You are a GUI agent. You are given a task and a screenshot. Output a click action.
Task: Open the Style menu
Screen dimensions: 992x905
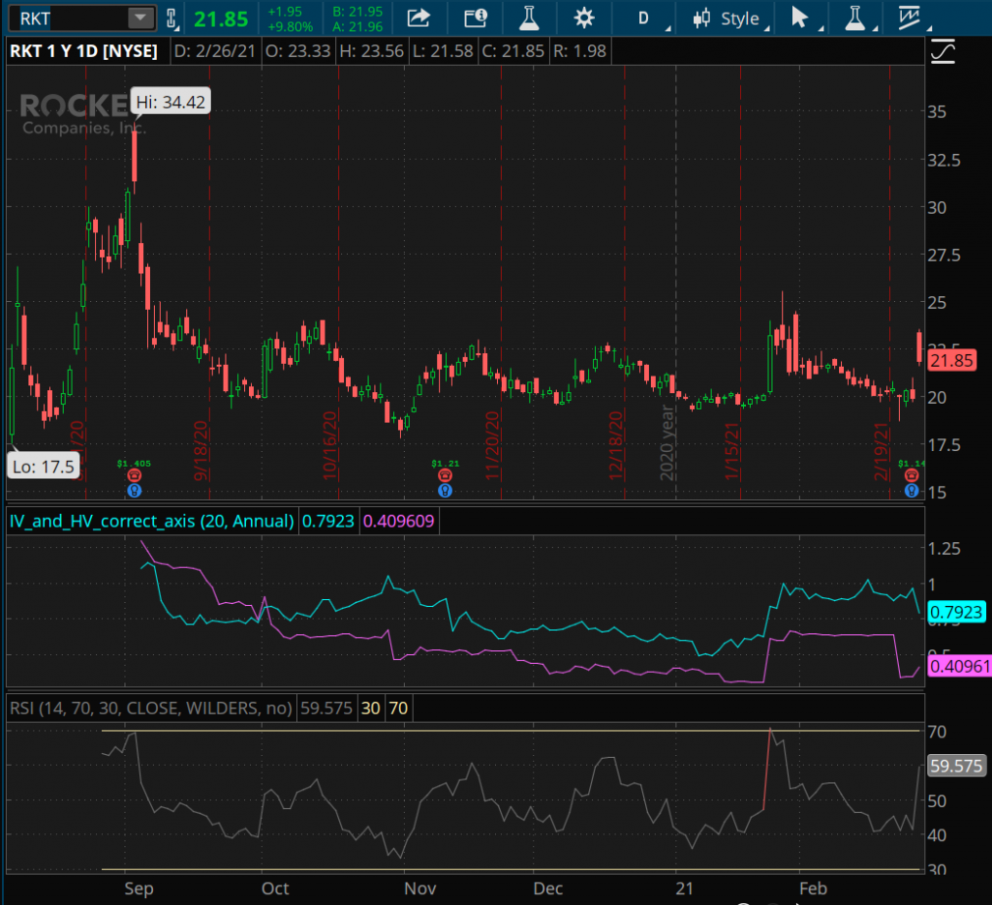pos(730,18)
